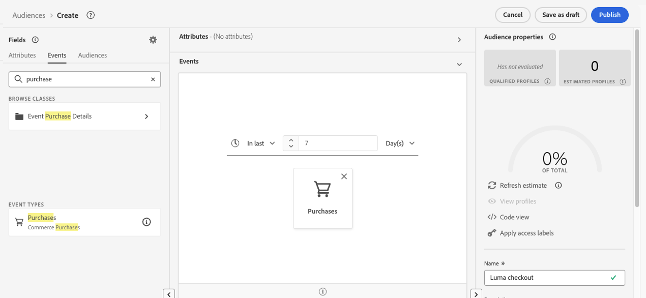Clear the purchase search text
The height and width of the screenshot is (298, 646).
(153, 79)
